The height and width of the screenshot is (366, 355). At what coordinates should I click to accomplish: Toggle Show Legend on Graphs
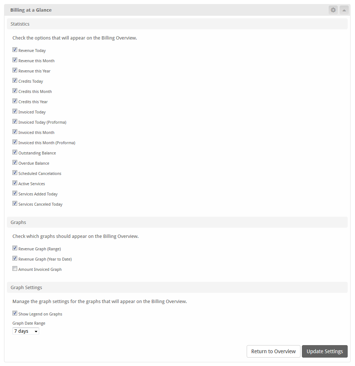(15, 313)
